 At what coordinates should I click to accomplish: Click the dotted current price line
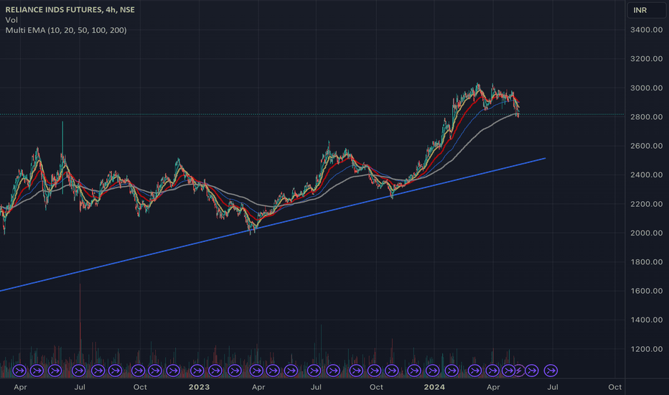click(x=312, y=114)
